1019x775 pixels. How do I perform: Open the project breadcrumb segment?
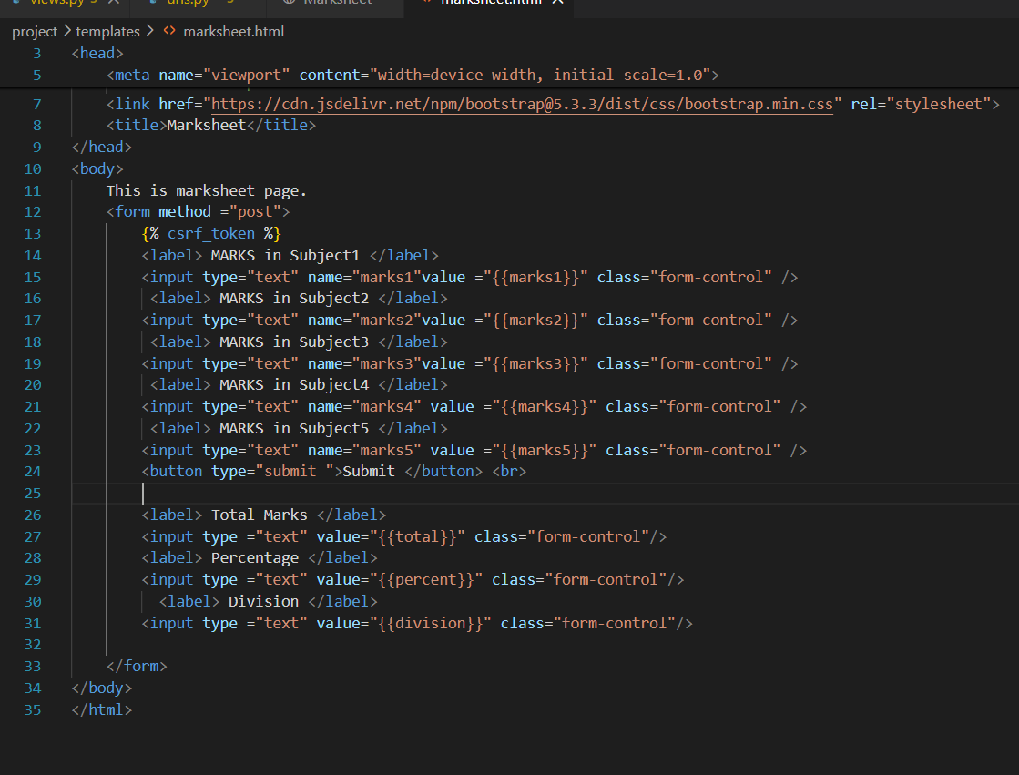coord(35,31)
